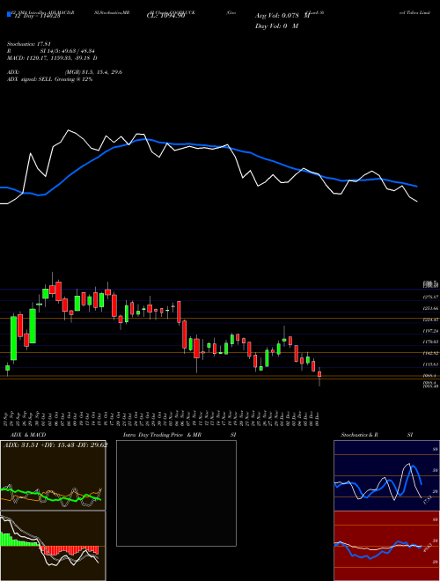Screen dimensions: 440x581
Task: Select the '12 Day = 1140.23' label
Action: click(x=39, y=17)
